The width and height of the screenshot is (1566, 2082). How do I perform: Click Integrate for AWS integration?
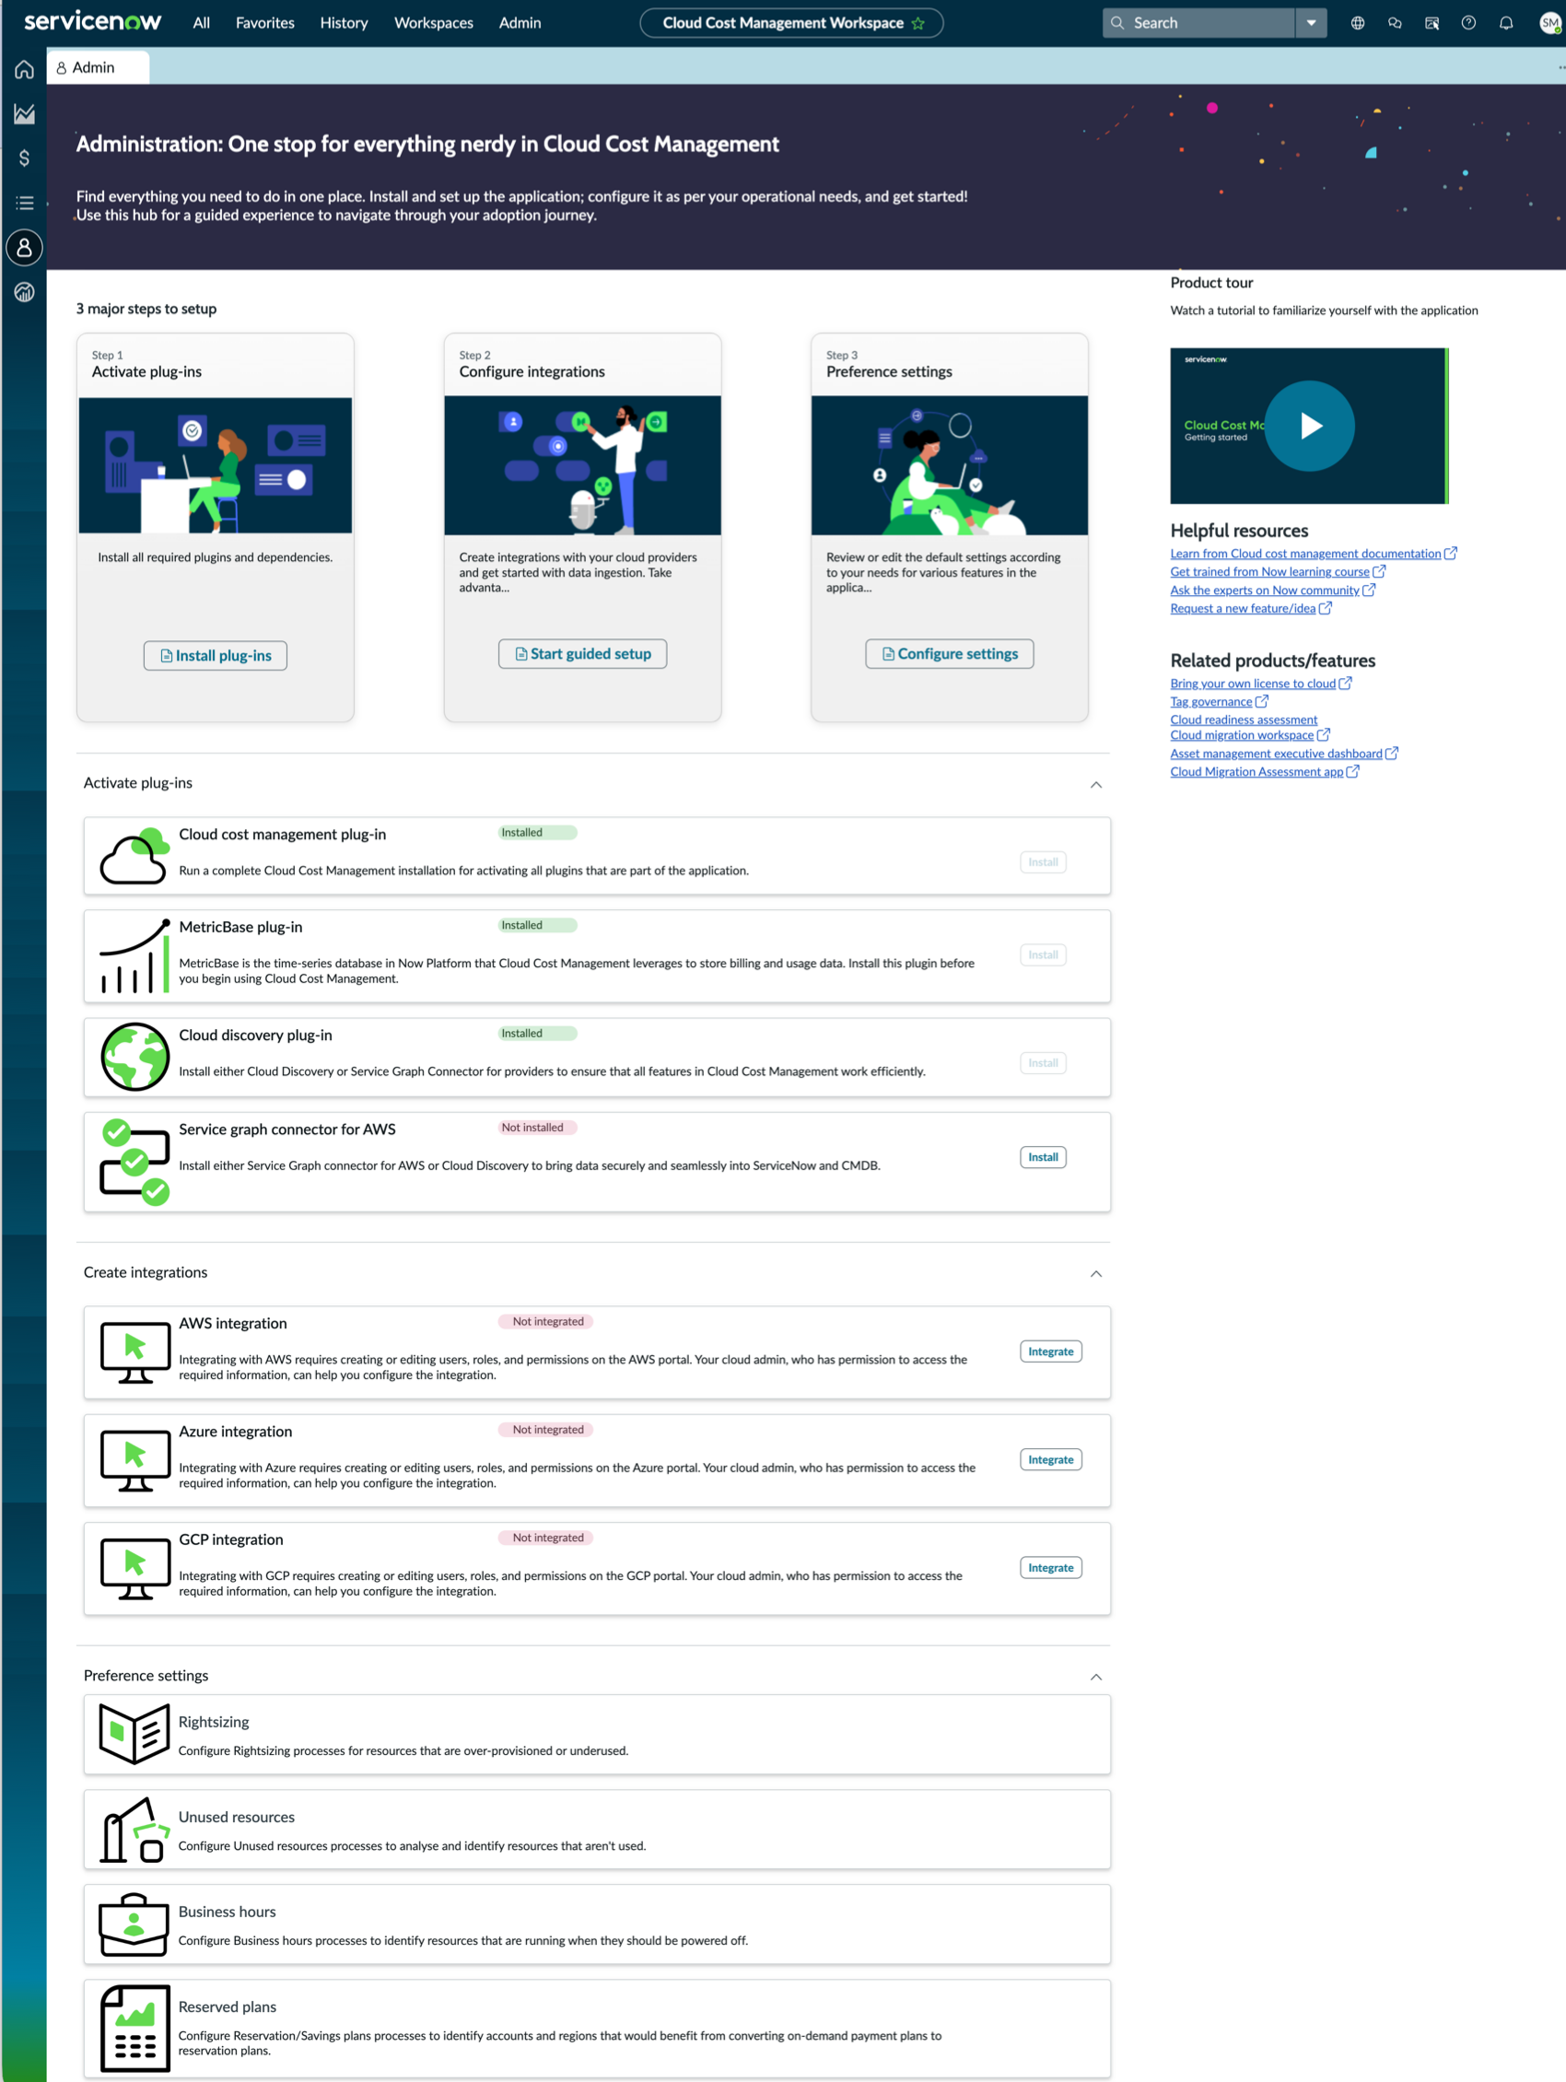1050,1351
